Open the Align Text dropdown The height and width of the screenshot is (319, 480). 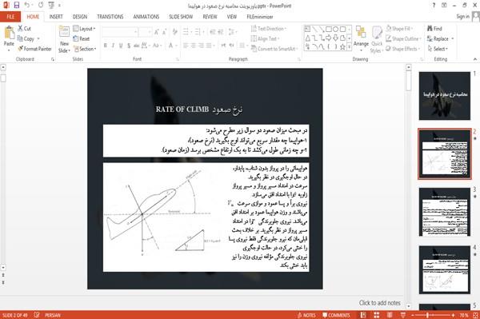(265, 38)
